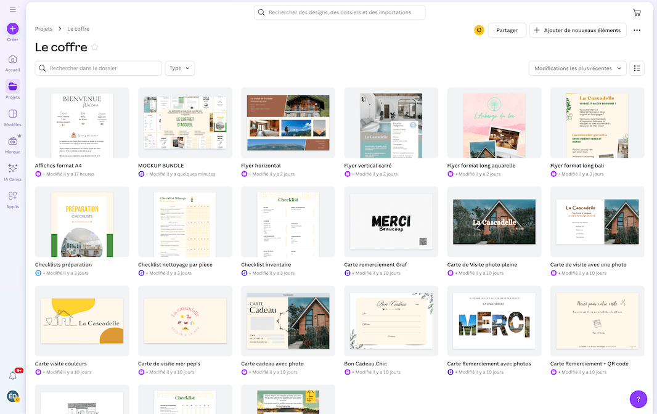Image resolution: width=657 pixels, height=414 pixels.
Task: Click the Partager button
Action: [x=507, y=30]
